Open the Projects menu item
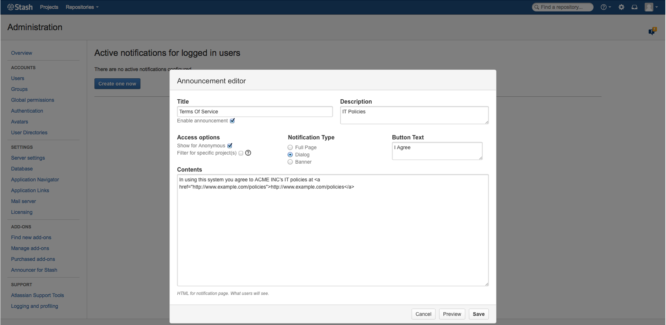The width and height of the screenshot is (666, 325). (49, 7)
